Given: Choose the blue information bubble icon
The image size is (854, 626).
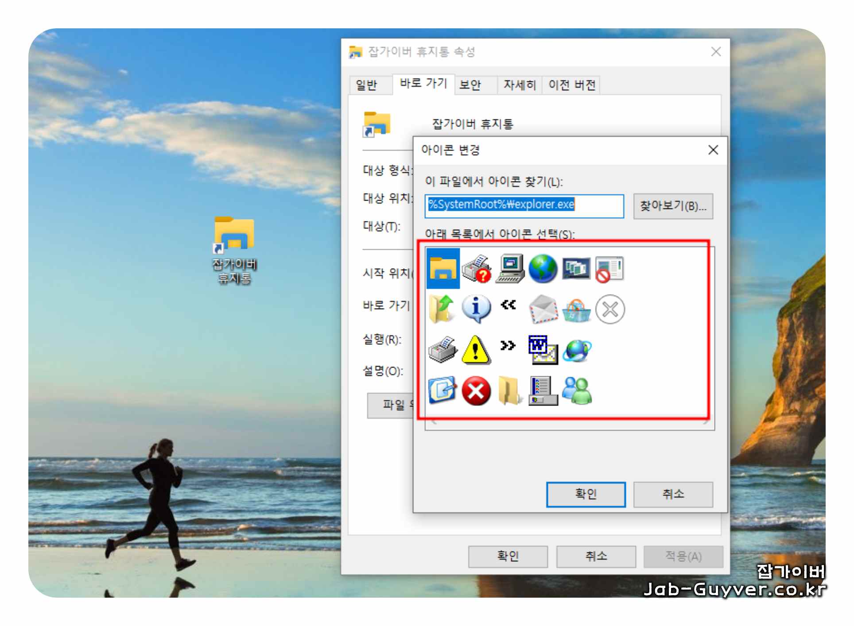Looking at the screenshot, I should tap(476, 309).
